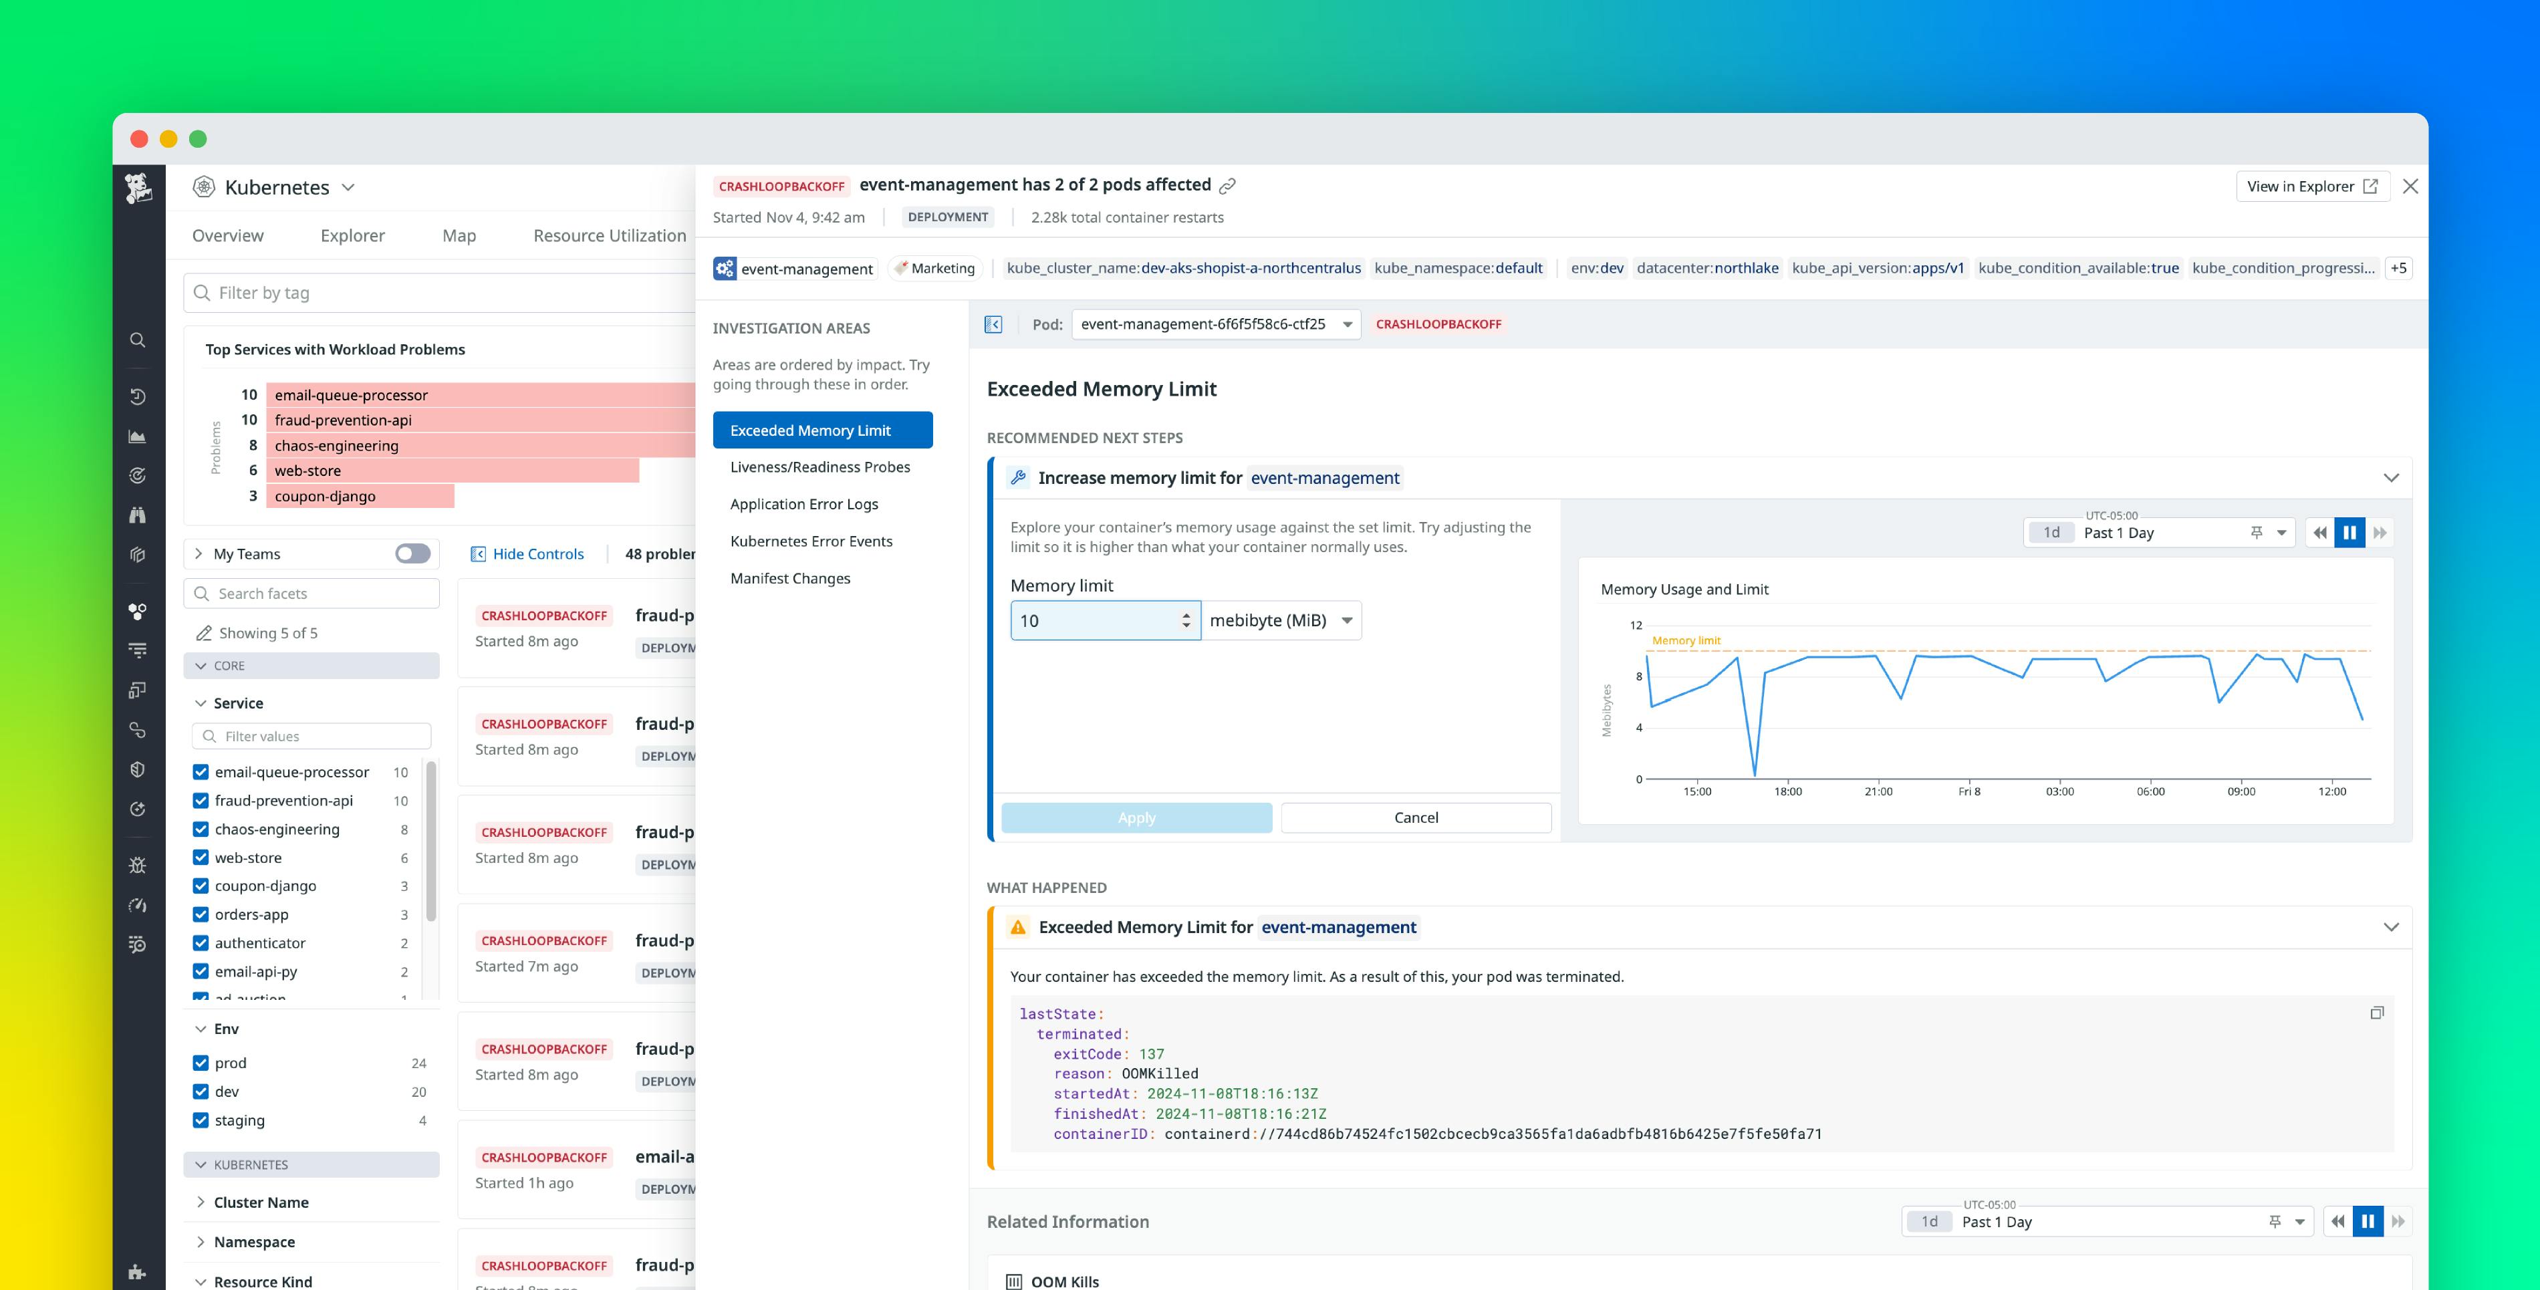Select Kubernetes Error Events investigation area
Viewport: 2540px width, 1290px height.
(x=811, y=541)
